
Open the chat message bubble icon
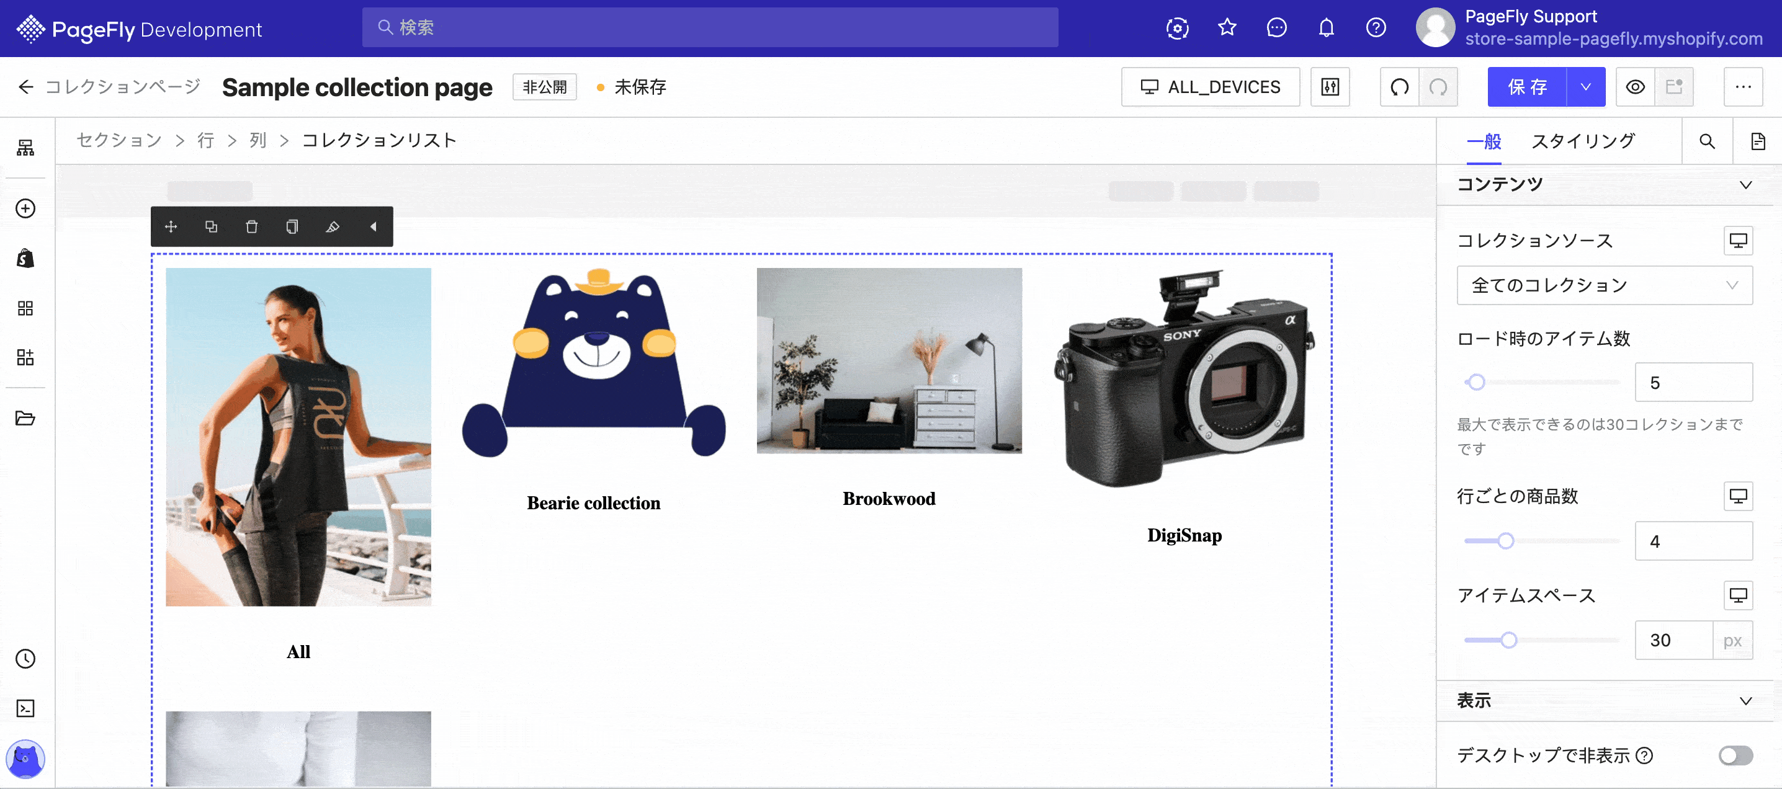coord(1276,28)
